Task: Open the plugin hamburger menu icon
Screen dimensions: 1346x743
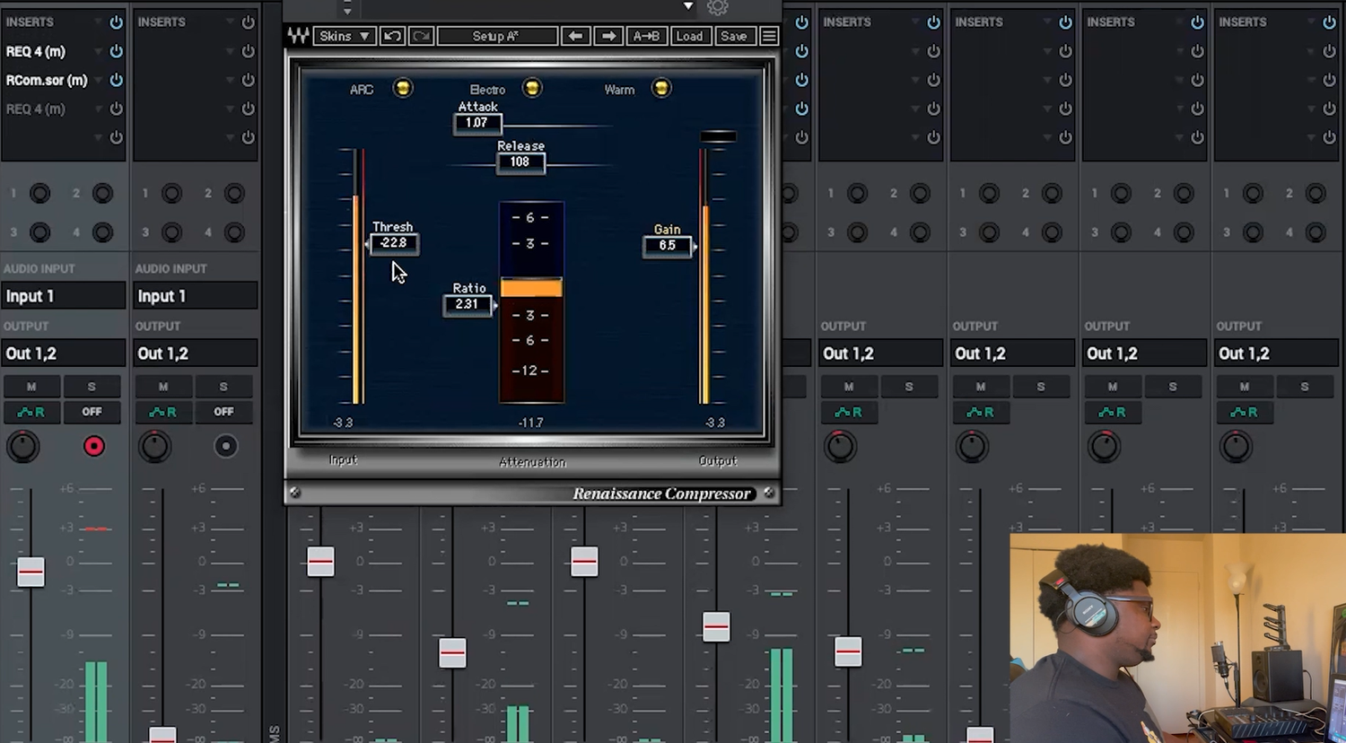Action: (769, 36)
